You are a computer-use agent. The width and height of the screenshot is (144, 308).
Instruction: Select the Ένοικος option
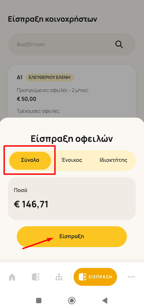(x=72, y=161)
